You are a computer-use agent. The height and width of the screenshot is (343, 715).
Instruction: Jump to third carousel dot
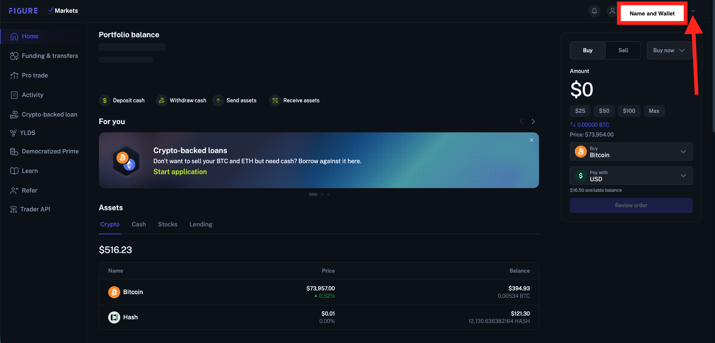coord(328,194)
